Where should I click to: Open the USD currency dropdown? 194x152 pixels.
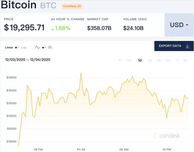point(179,25)
